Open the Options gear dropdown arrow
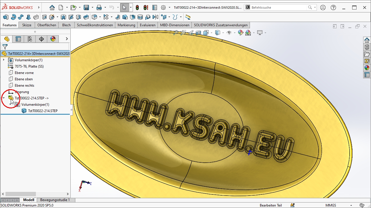The width and height of the screenshot is (371, 208). [170, 8]
